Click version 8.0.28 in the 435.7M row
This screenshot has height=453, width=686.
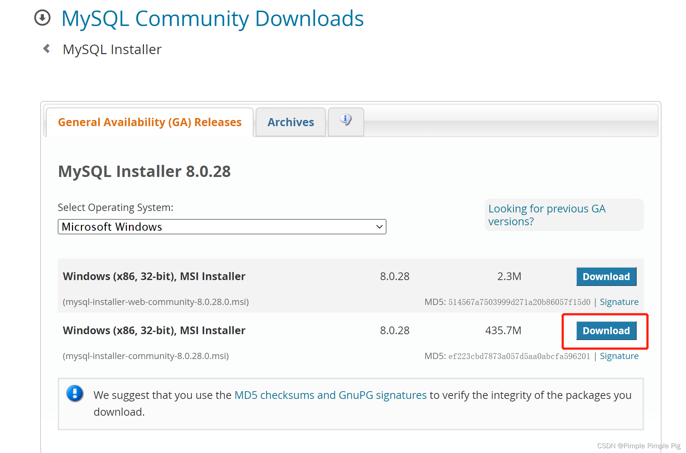[395, 331]
